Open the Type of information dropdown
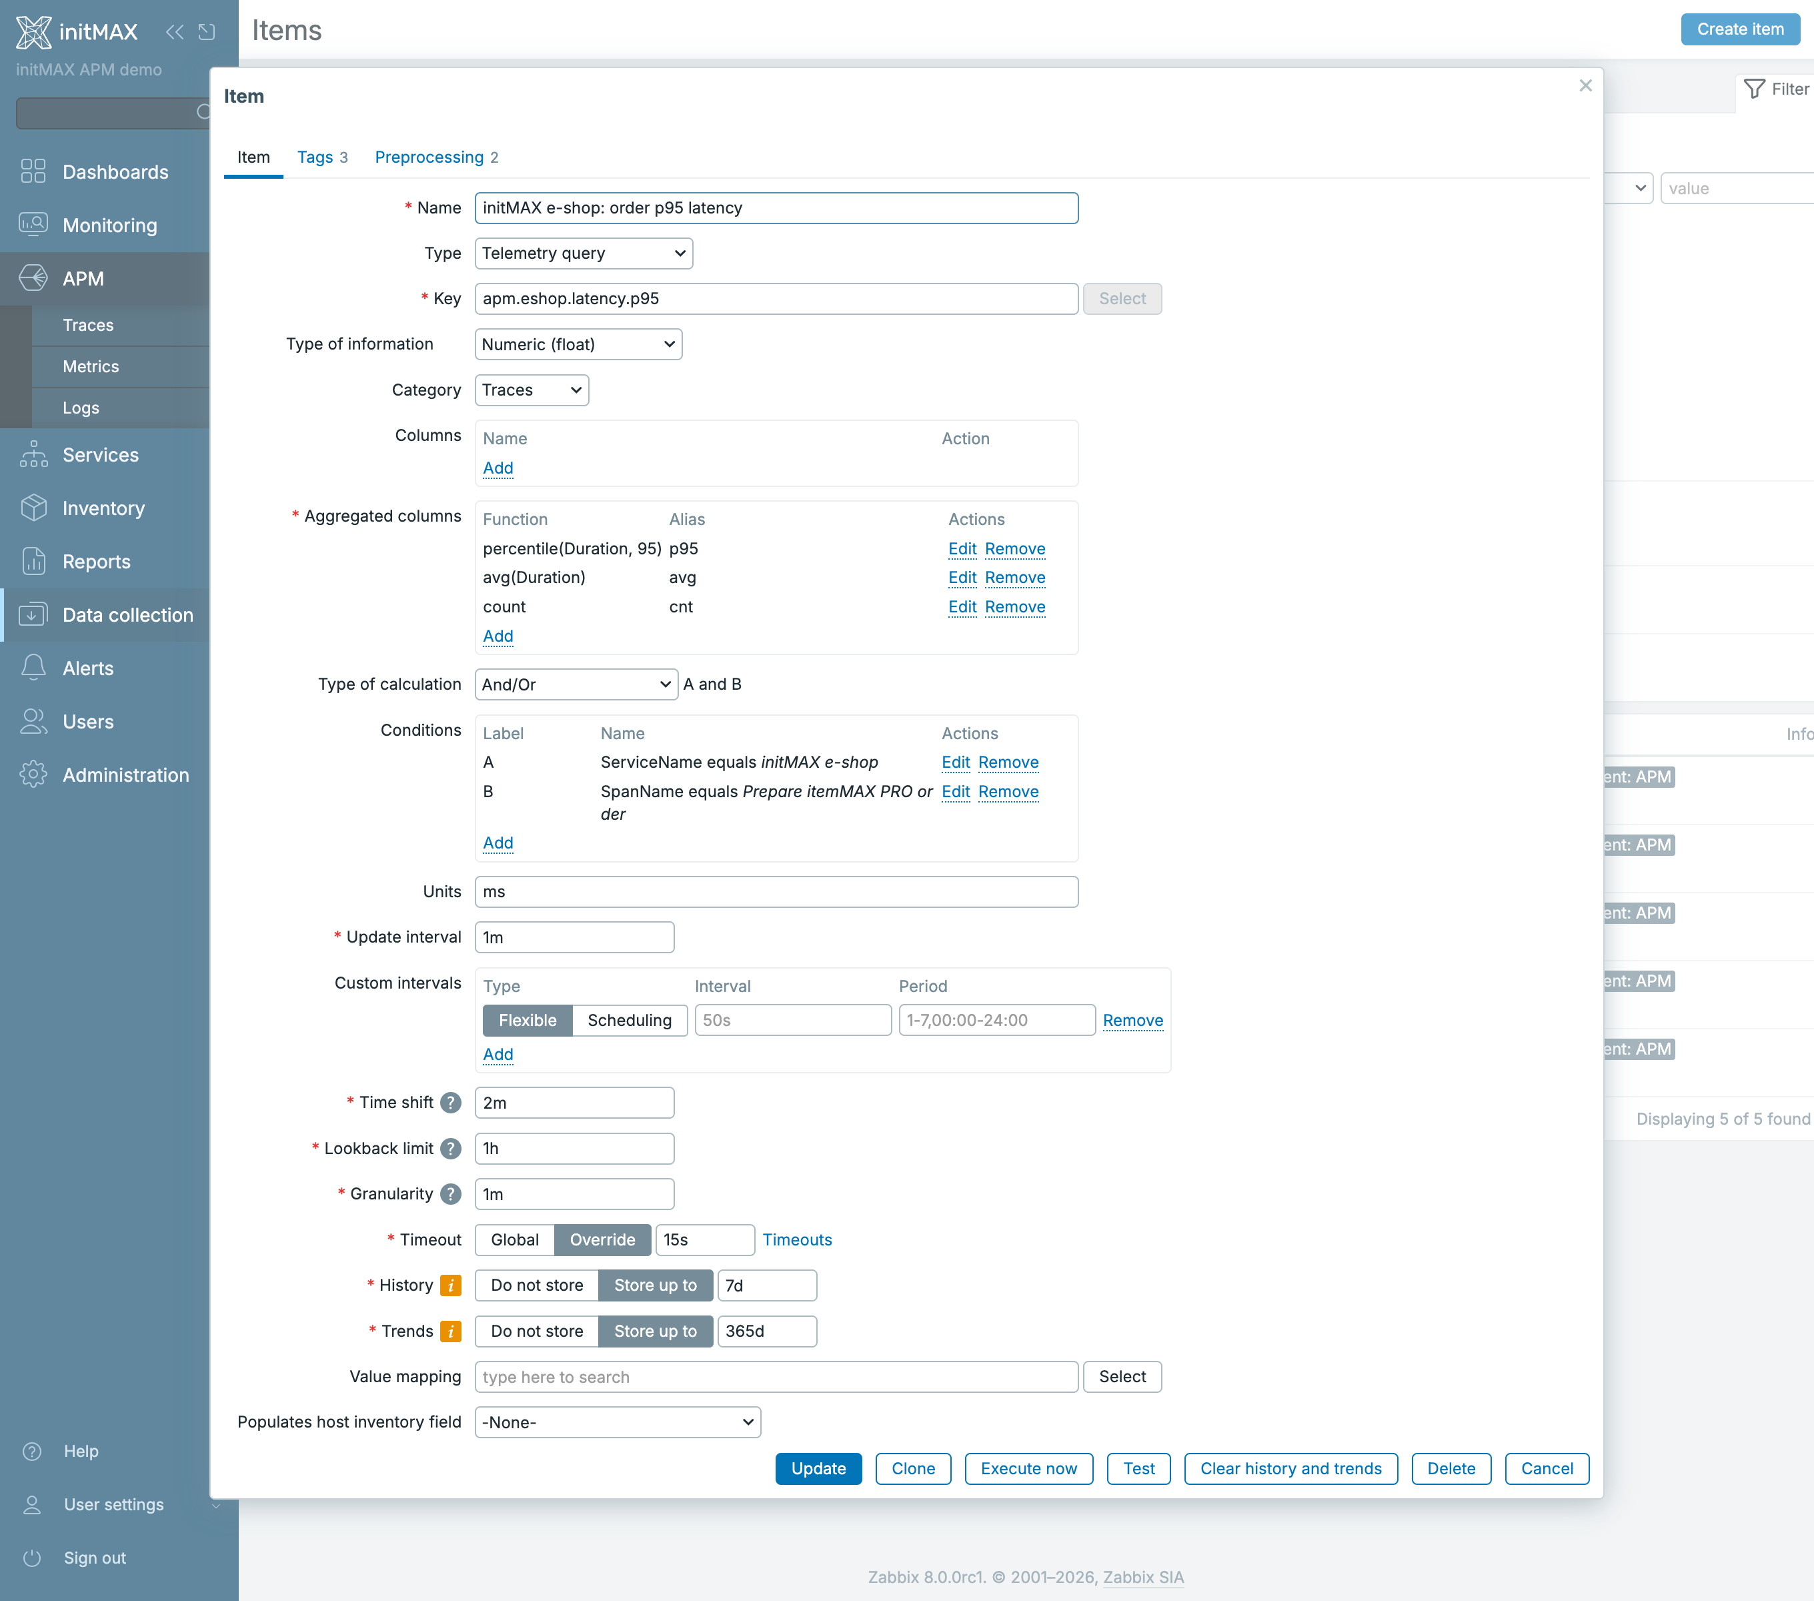Screen dimensions: 1814x1601 coord(579,344)
